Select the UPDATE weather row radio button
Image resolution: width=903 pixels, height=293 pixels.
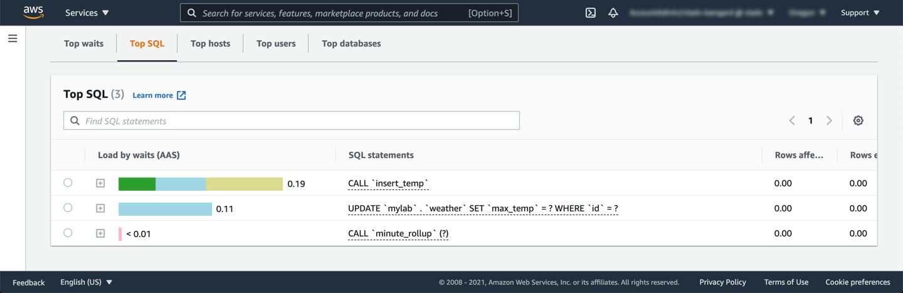coord(68,208)
